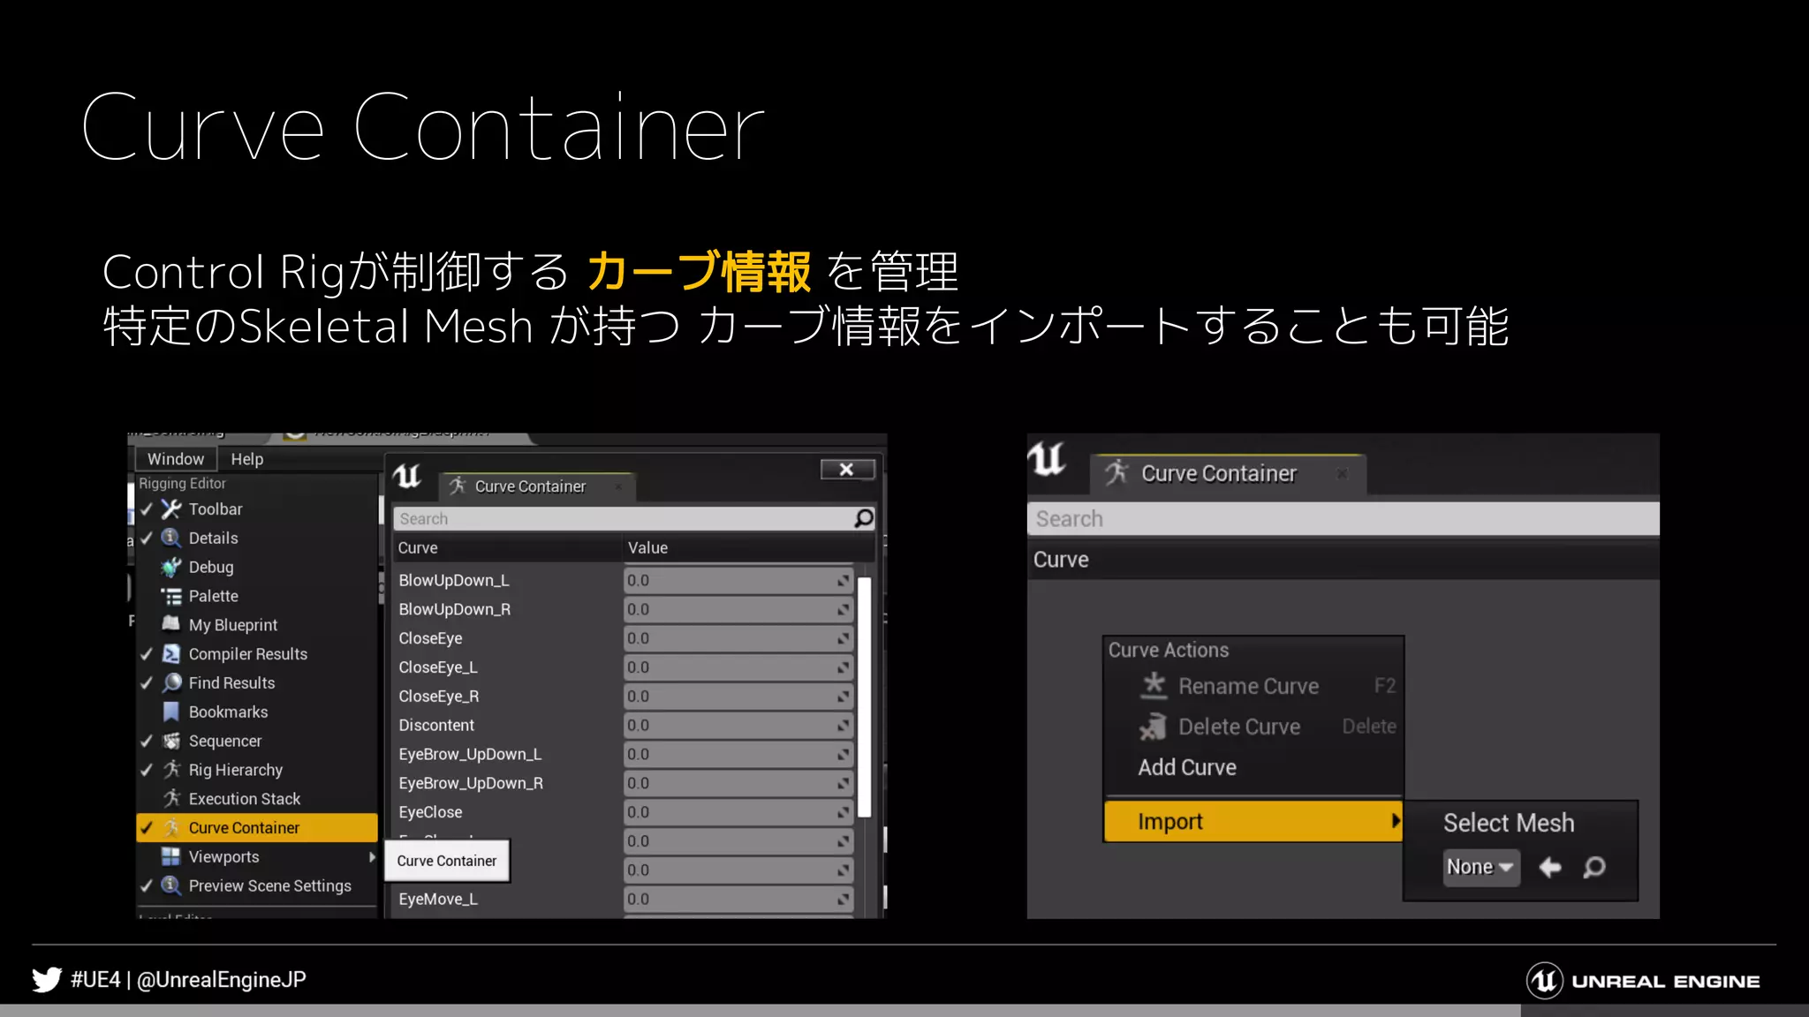Open the Window menu
This screenshot has height=1017, width=1809.
(175, 459)
